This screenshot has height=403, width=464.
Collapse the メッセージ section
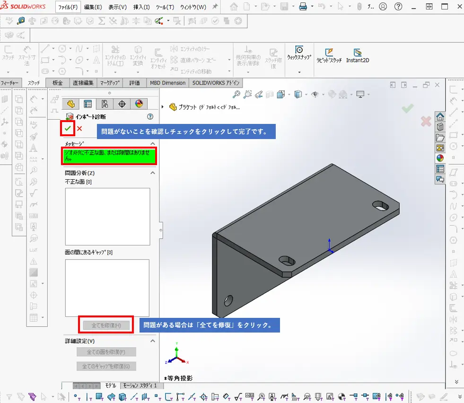pos(152,143)
